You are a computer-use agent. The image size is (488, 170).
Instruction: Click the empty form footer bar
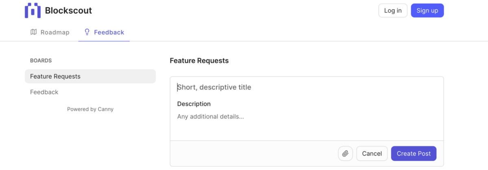(252, 153)
